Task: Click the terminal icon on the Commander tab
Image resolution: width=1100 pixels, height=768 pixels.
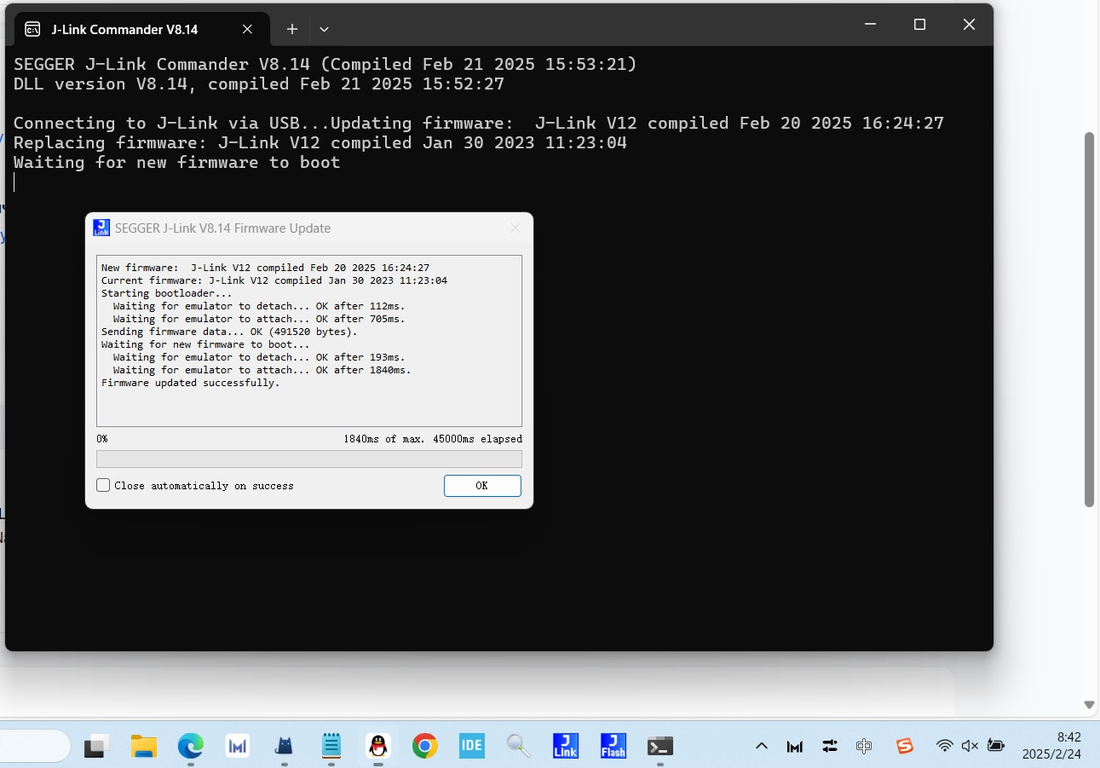Action: [x=33, y=30]
